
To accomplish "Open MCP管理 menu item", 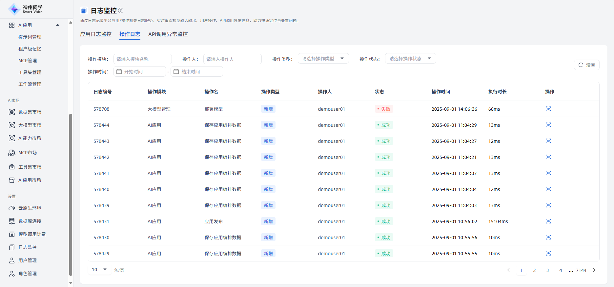I will coord(28,61).
